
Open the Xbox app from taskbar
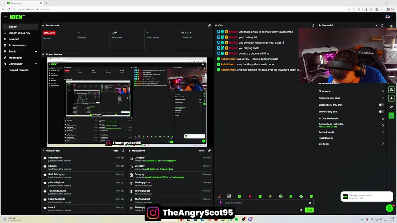click(x=230, y=220)
